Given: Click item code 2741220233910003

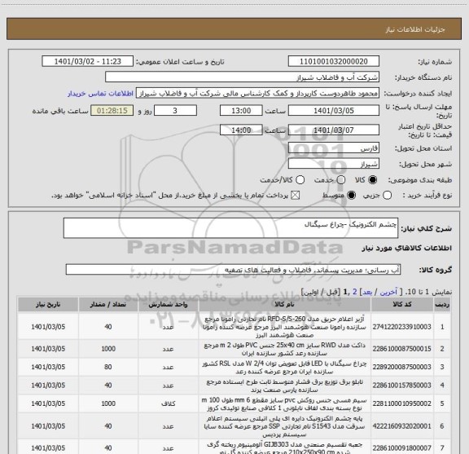Looking at the screenshot, I should 401,327.
